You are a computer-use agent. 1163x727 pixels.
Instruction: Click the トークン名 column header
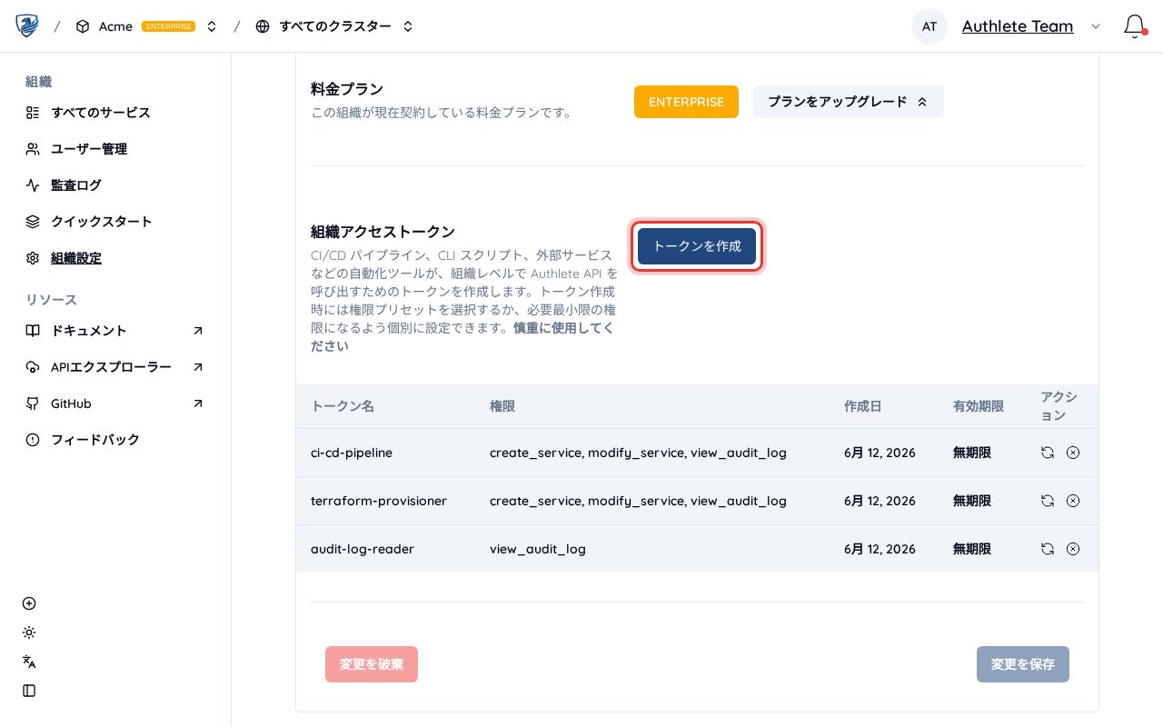pos(343,406)
